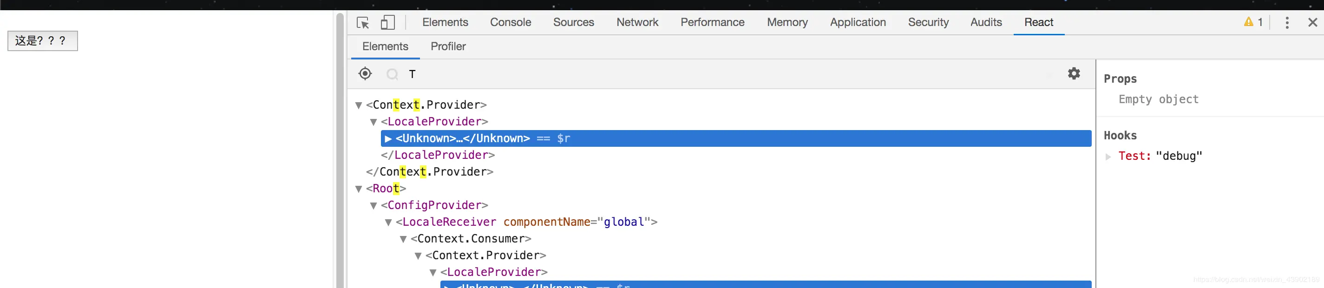Collapse the Root component node
This screenshot has height=288, width=1324.
click(x=359, y=189)
